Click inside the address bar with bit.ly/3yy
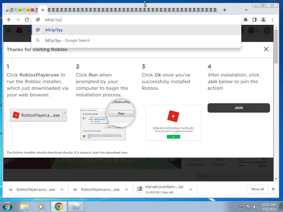283x212 pixels. click(136, 20)
